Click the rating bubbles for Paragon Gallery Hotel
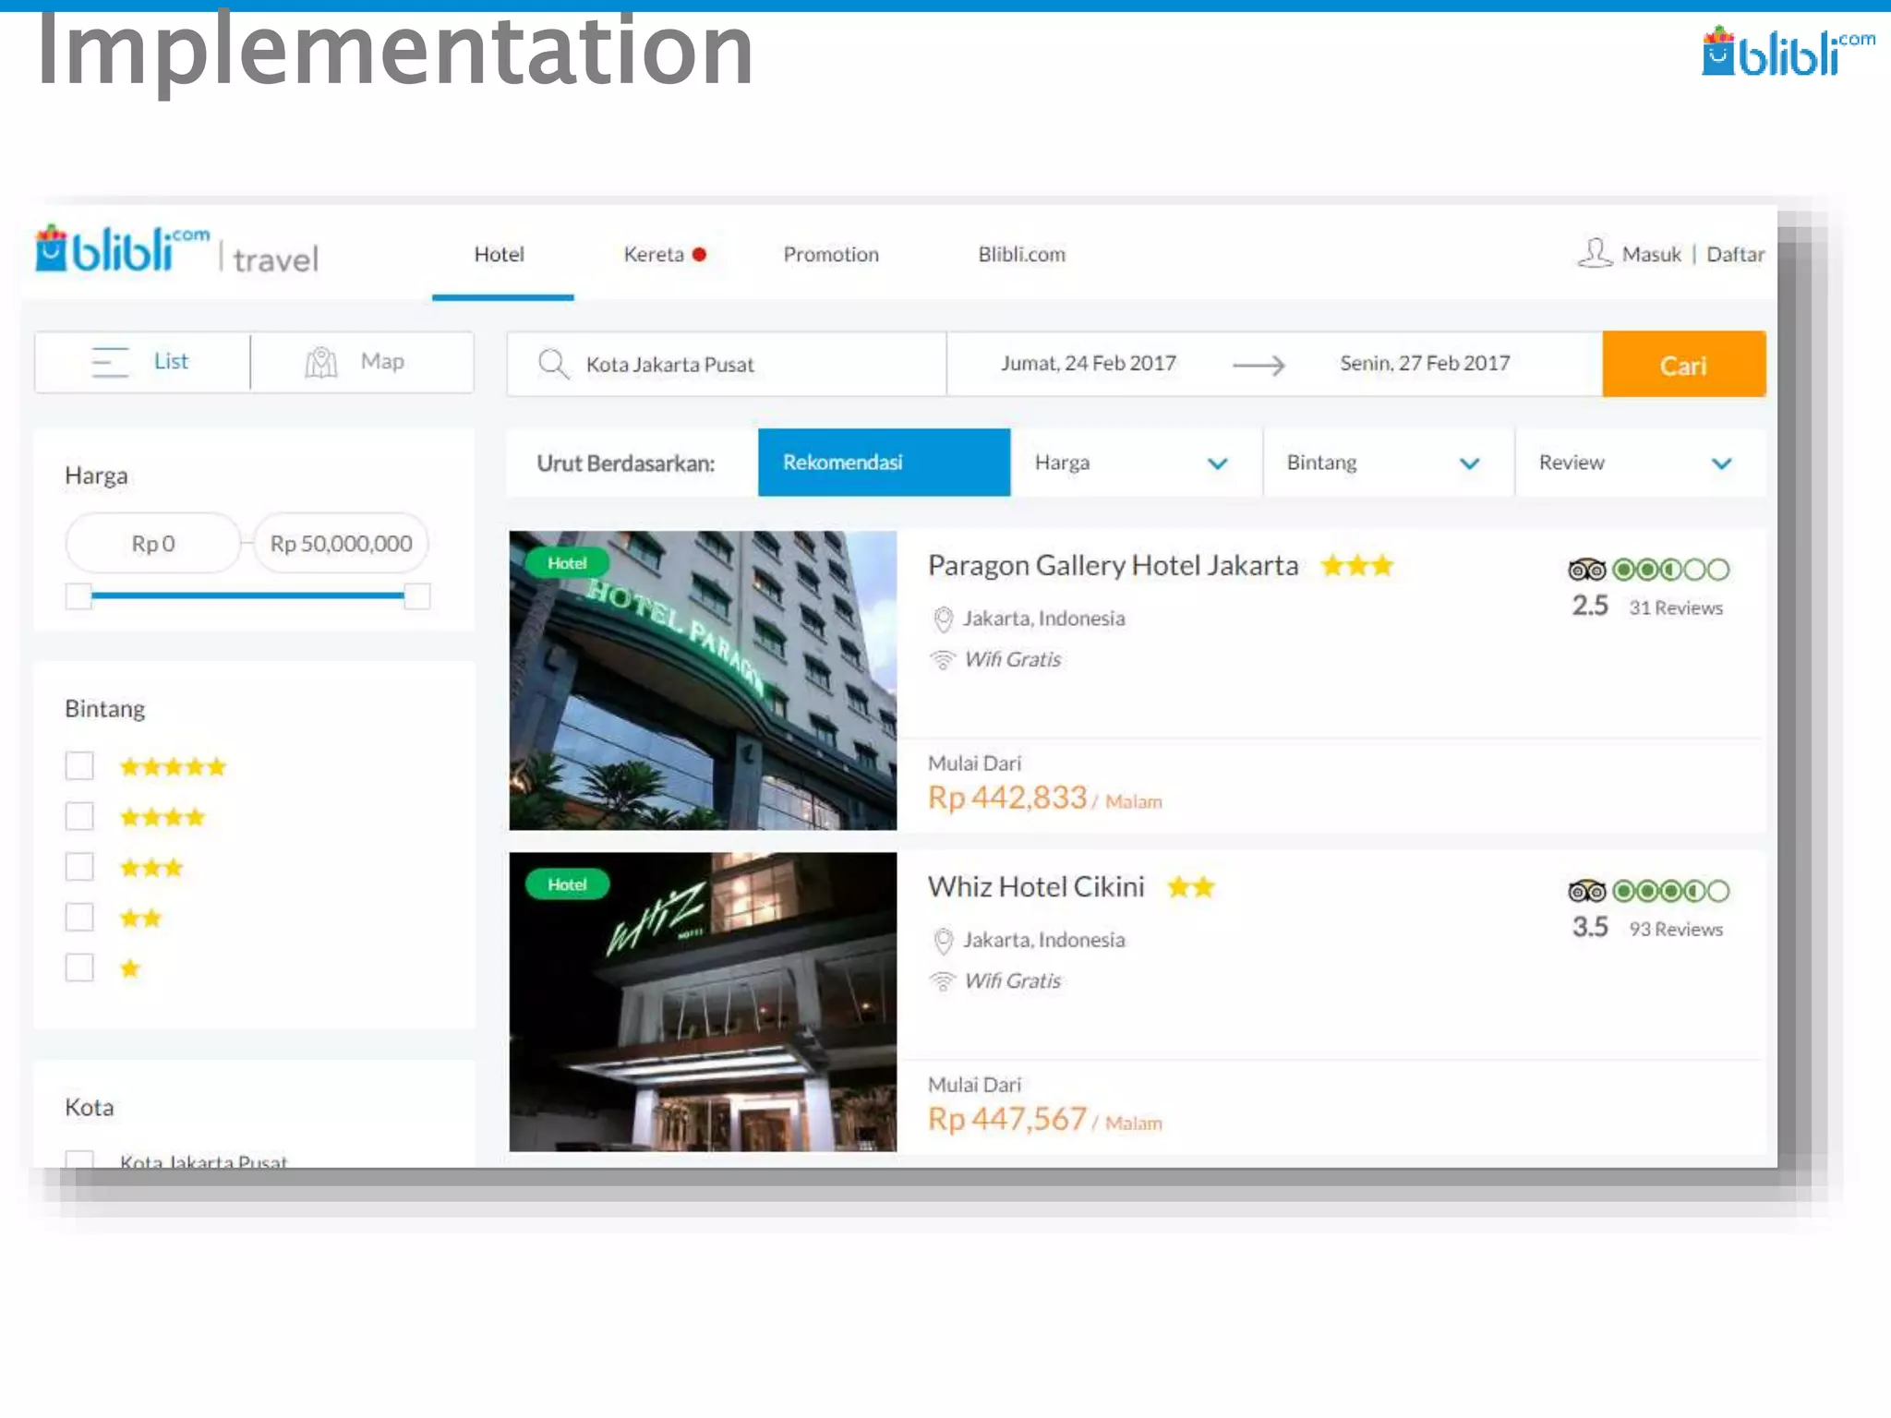This screenshot has height=1418, width=1891. click(x=1671, y=570)
